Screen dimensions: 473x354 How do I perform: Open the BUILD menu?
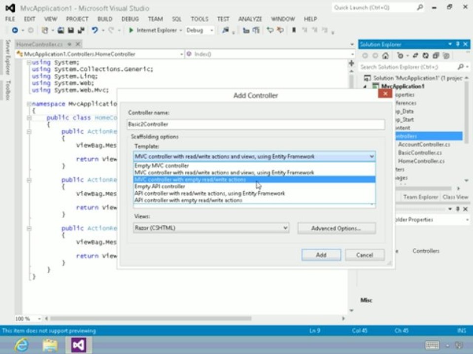coord(104,19)
